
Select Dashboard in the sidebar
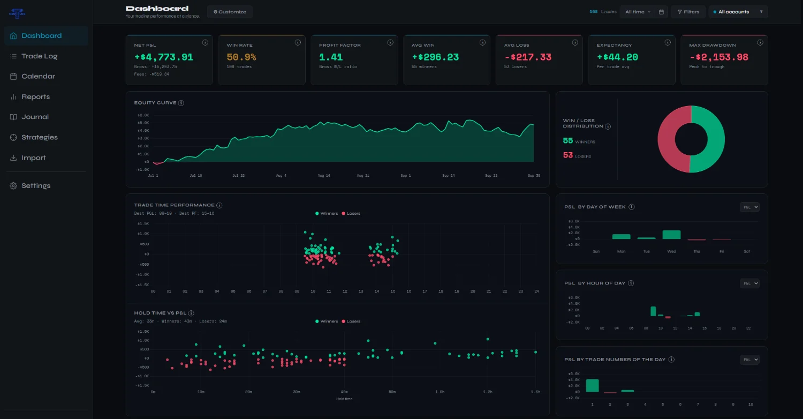click(x=46, y=36)
